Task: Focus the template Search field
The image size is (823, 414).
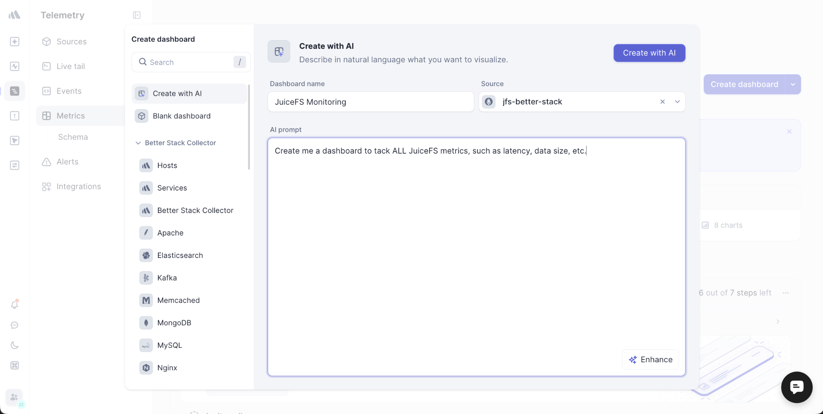Action: (x=190, y=62)
